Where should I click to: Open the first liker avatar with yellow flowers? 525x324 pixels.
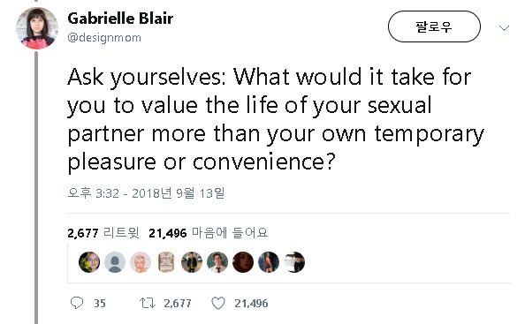click(x=89, y=262)
